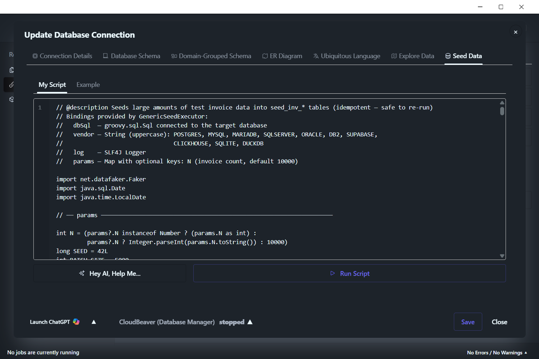The image size is (539, 359).
Task: Click the 'long SEED = 42L' code line
Action: tap(82, 251)
